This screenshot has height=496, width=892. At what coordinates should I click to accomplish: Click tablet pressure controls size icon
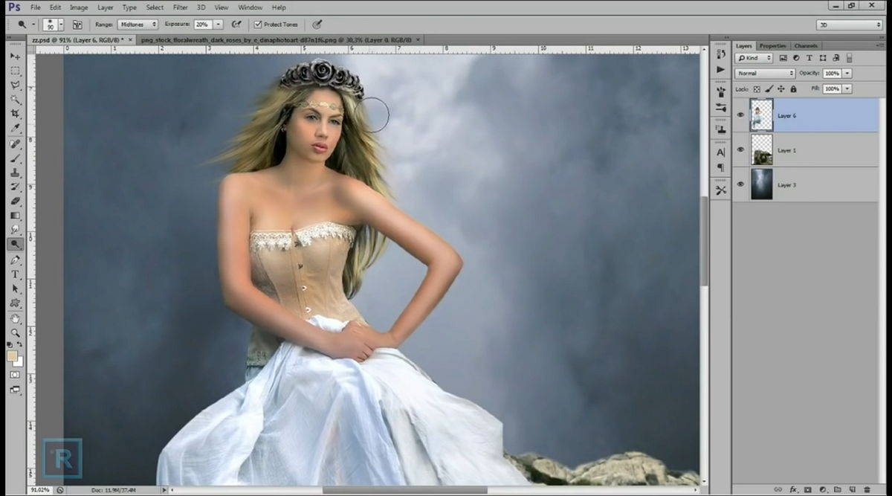point(317,25)
